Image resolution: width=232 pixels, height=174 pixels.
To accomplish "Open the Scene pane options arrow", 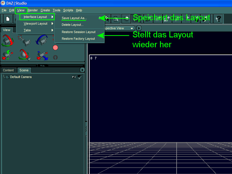I will point(82,70).
